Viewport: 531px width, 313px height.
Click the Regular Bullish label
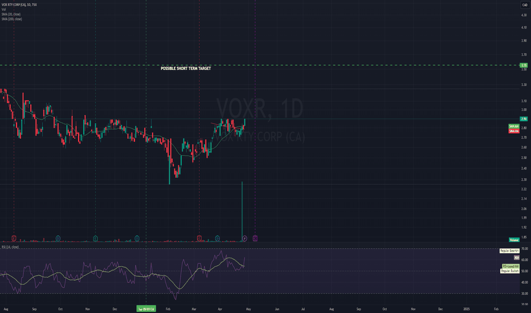[x=510, y=271]
